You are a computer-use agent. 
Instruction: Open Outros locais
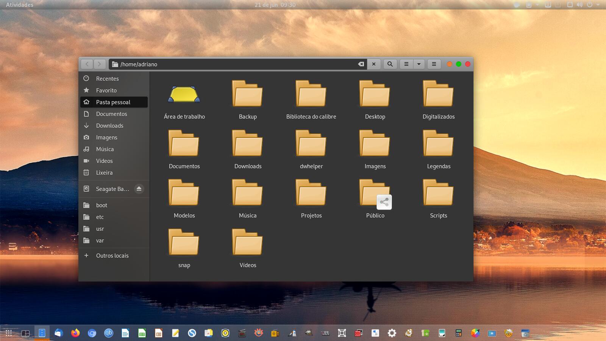(112, 256)
